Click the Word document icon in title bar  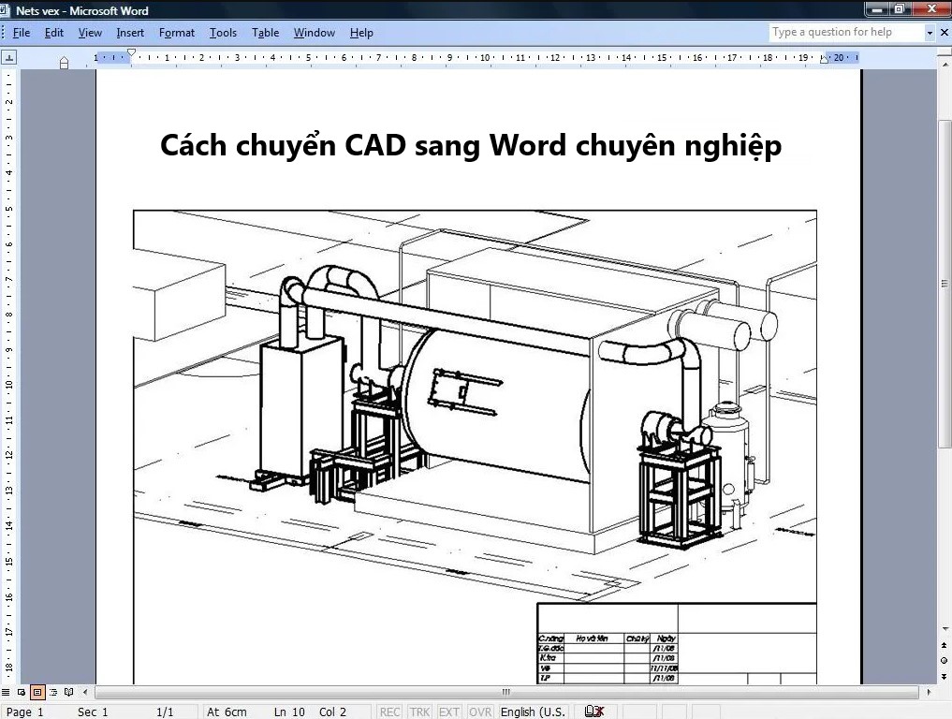coord(6,10)
